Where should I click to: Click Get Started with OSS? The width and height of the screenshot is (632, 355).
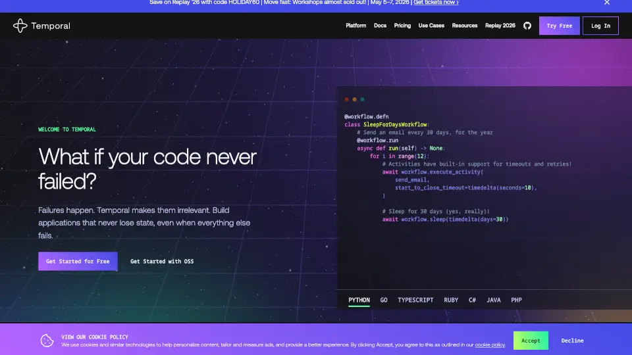tap(162, 261)
